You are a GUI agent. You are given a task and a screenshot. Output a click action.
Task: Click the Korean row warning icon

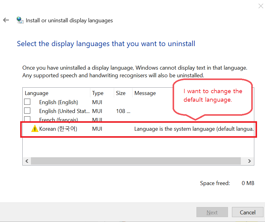pos(35,129)
